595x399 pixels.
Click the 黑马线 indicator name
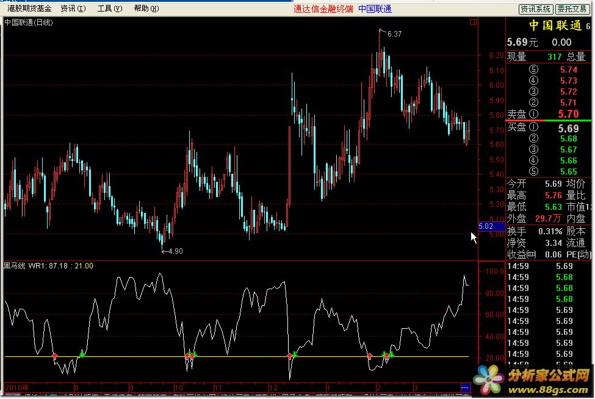coord(15,266)
